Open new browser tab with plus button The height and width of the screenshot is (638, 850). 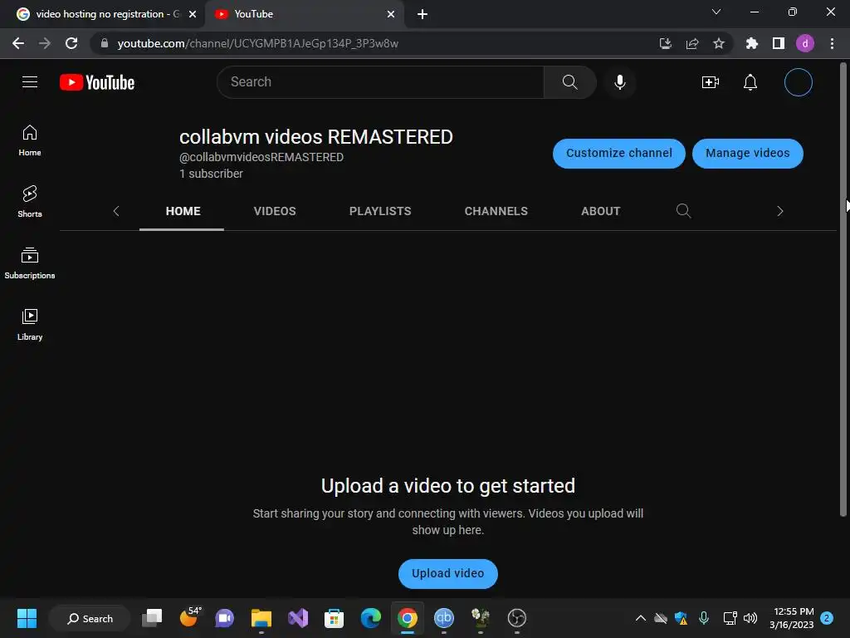point(423,14)
